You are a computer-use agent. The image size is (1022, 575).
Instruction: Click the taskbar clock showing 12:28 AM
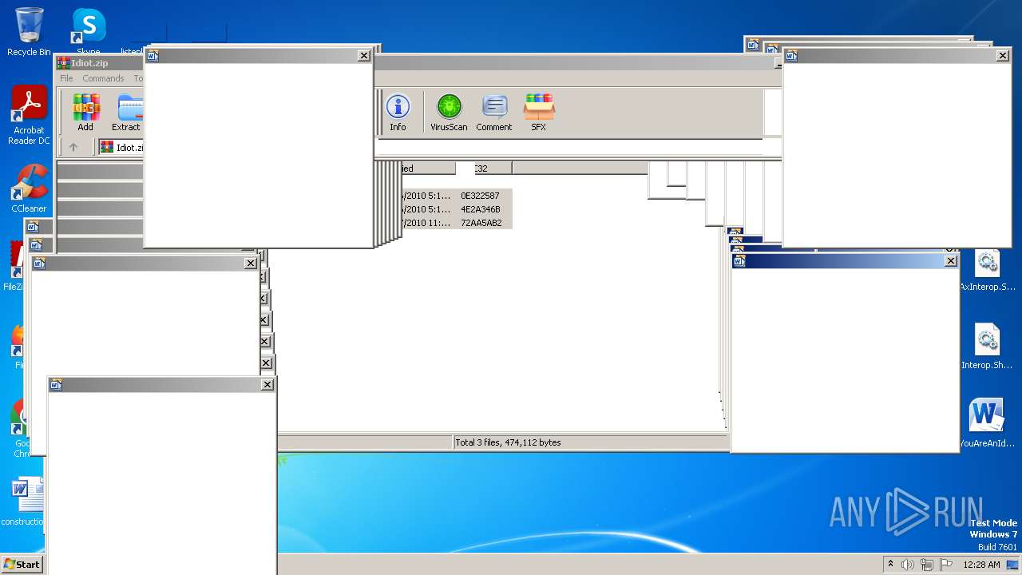click(981, 565)
